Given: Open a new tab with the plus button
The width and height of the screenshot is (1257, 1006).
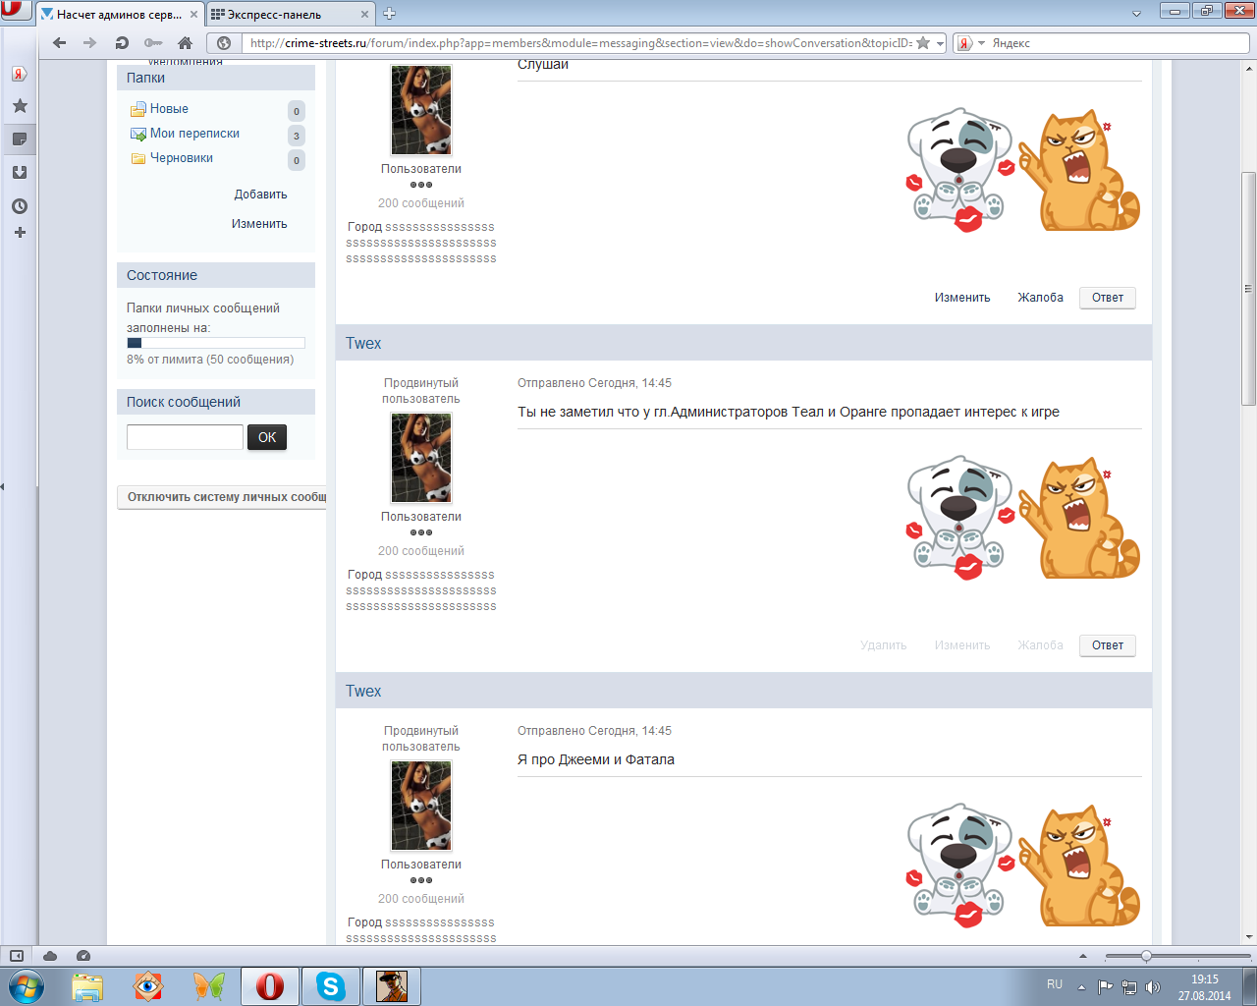Looking at the screenshot, I should click(389, 14).
